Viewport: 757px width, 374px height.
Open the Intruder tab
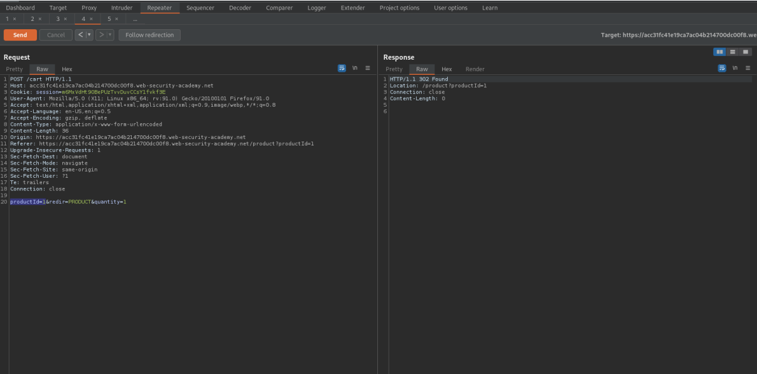click(x=122, y=8)
